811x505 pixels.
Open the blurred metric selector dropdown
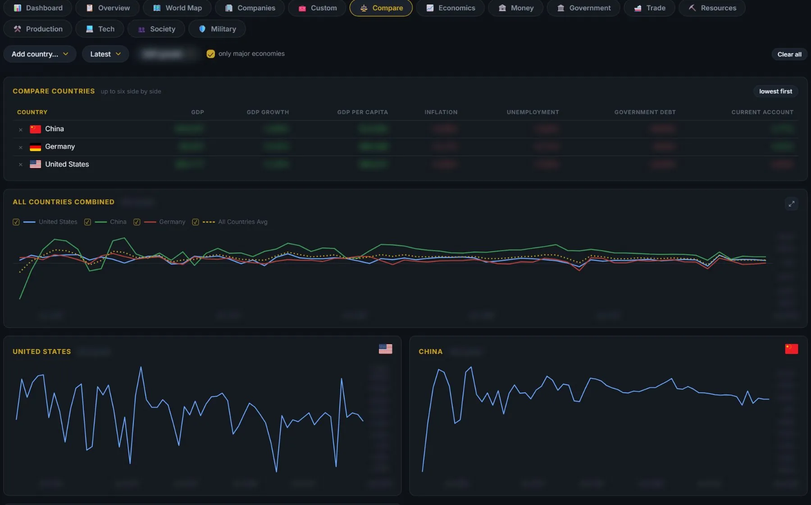coord(168,54)
